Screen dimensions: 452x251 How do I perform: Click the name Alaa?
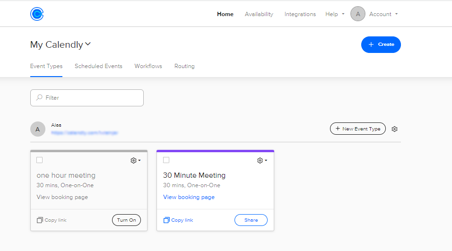[x=56, y=125]
